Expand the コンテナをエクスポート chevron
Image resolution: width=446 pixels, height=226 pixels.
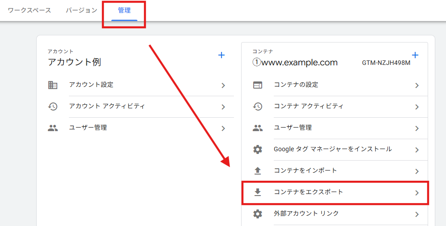point(417,193)
